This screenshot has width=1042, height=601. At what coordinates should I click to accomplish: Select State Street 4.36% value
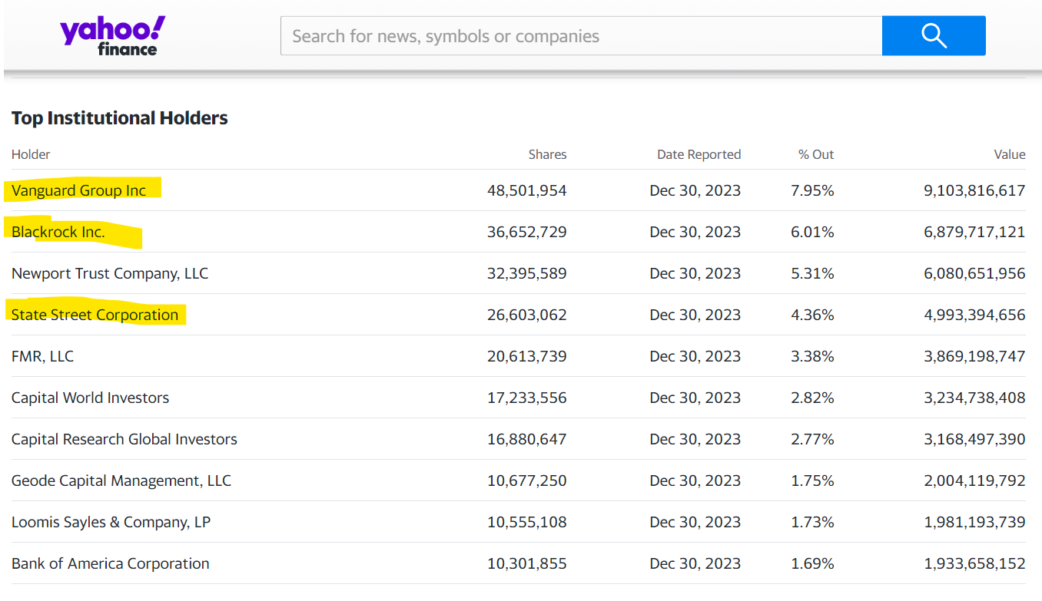tap(812, 315)
